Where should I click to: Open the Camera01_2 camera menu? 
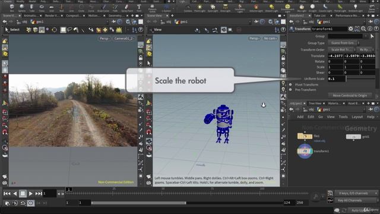coord(124,38)
